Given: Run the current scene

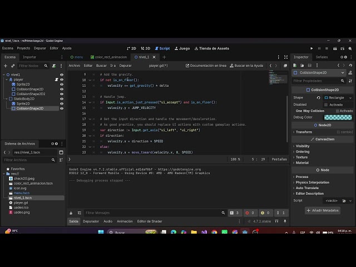Looking at the screenshot, I should [x=335, y=48].
